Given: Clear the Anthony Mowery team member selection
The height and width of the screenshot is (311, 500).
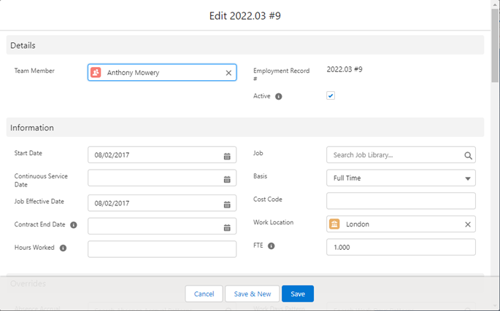Looking at the screenshot, I should (228, 73).
